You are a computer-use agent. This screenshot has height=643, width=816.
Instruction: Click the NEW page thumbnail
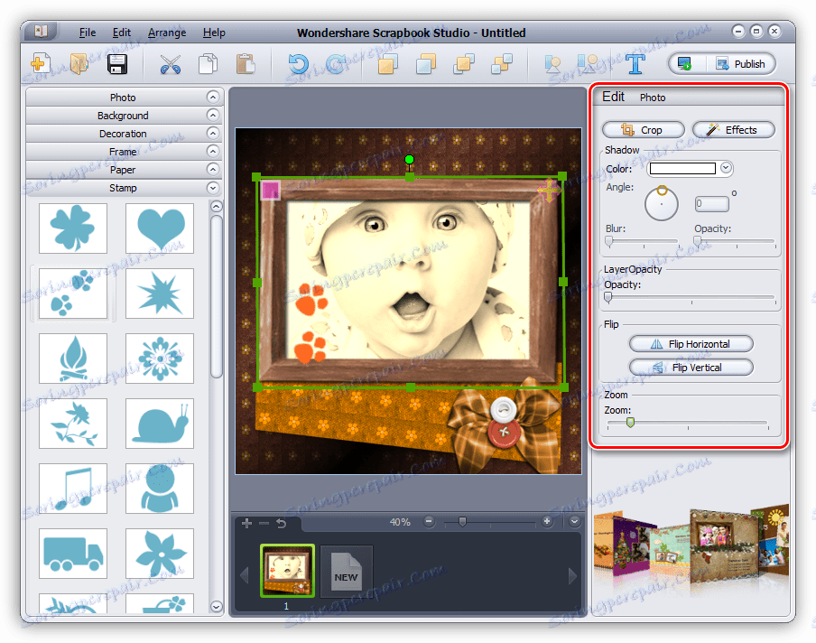pos(347,571)
